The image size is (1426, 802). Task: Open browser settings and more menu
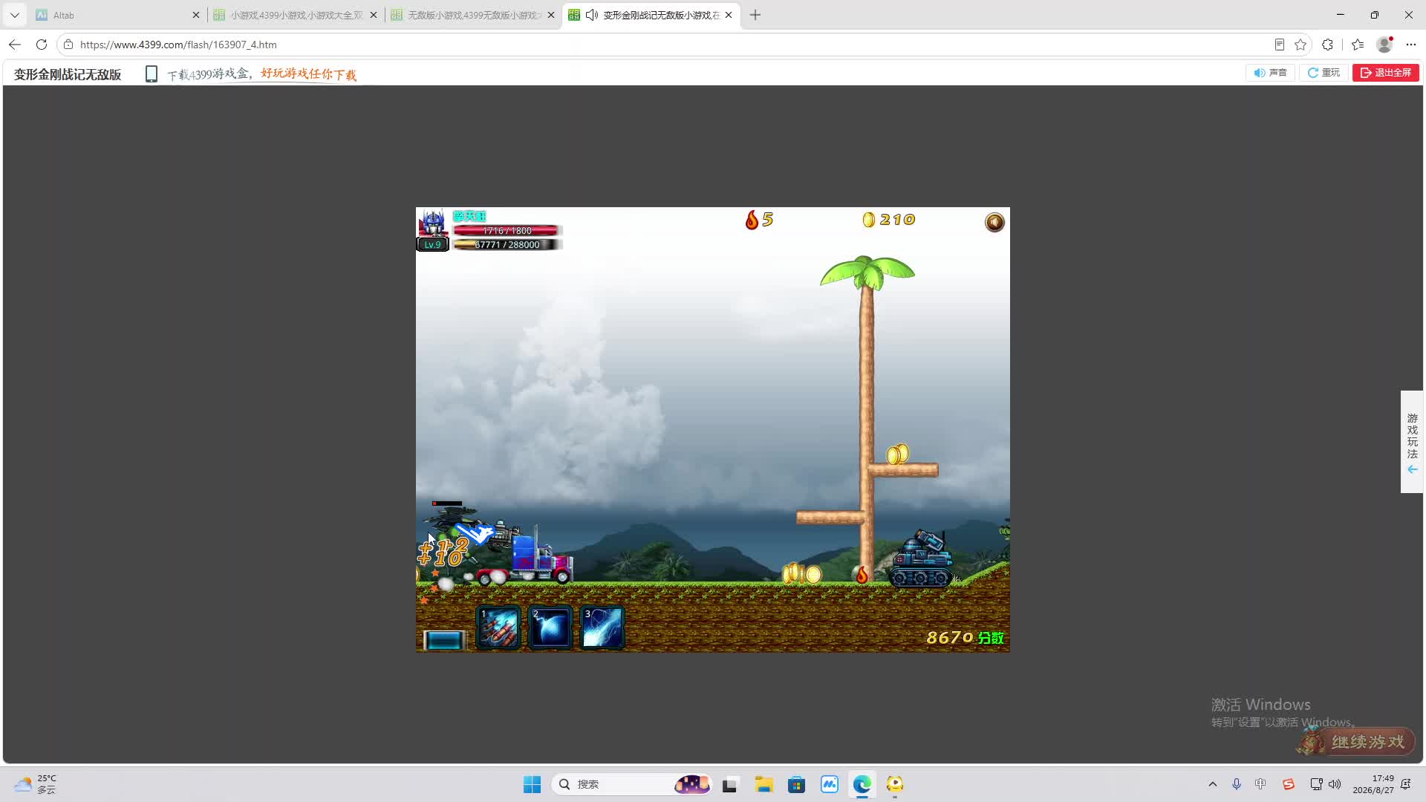[x=1411, y=45]
